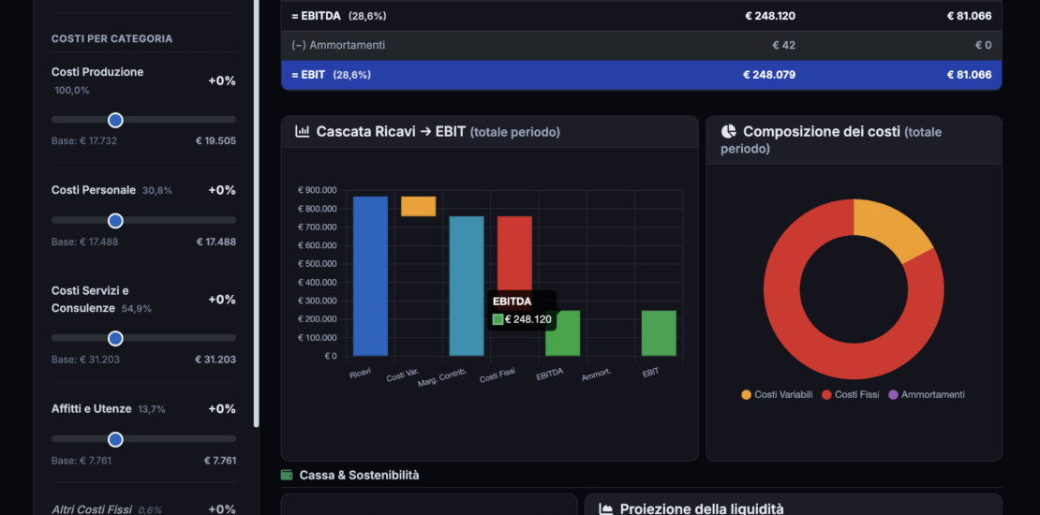Click the wallet icon beside Cassa & Sostenibilità
1040x515 pixels.
point(288,475)
